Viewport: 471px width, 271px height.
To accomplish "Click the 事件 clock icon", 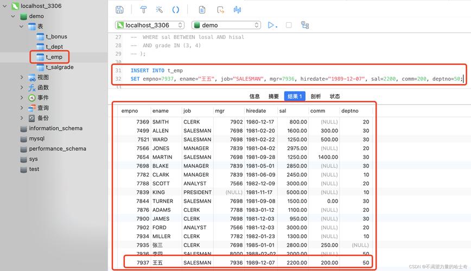I will click(x=32, y=98).
